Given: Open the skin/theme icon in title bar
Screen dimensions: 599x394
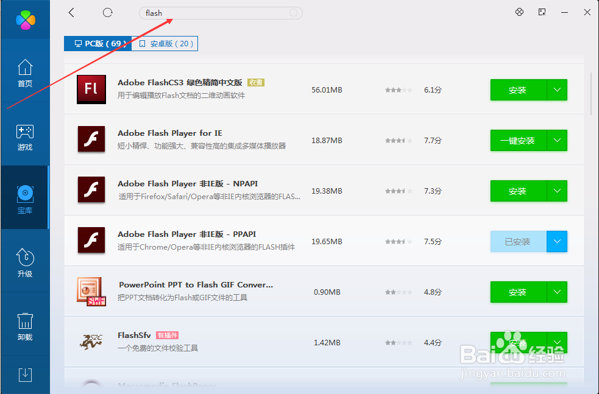Looking at the screenshot, I should click(x=519, y=12).
